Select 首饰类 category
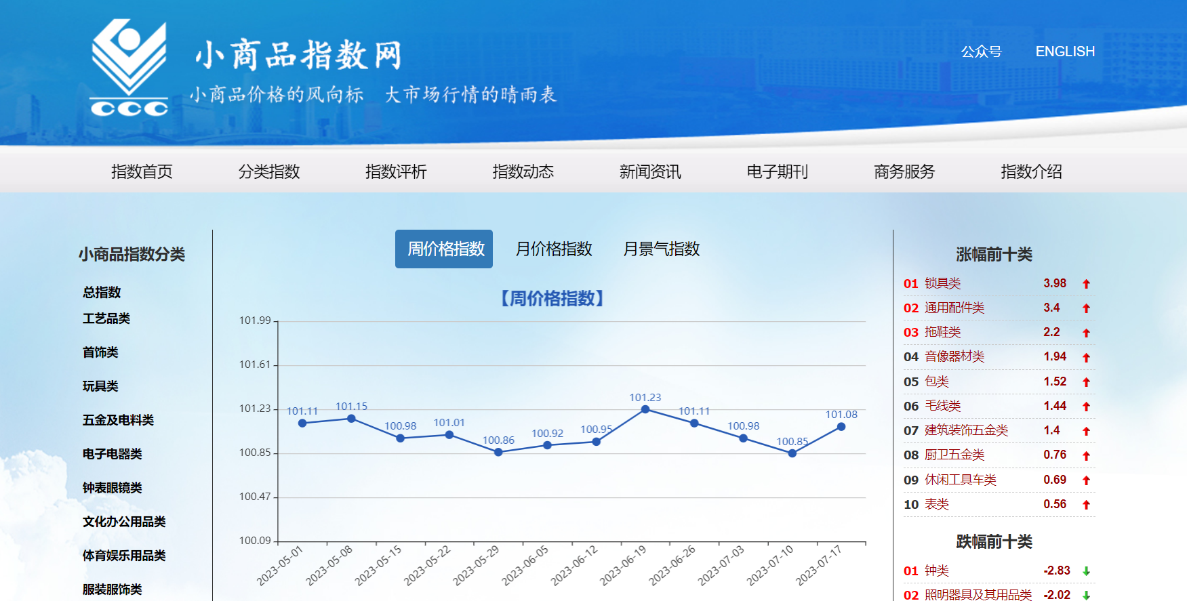This screenshot has height=601, width=1187. pos(100,352)
